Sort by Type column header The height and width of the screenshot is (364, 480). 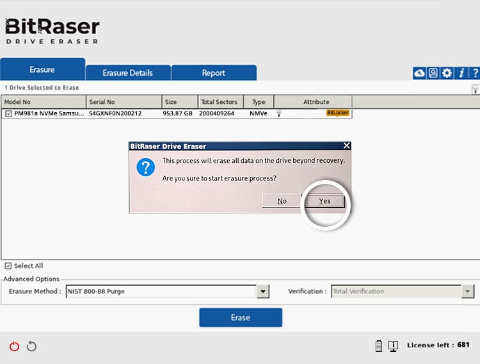(x=259, y=102)
